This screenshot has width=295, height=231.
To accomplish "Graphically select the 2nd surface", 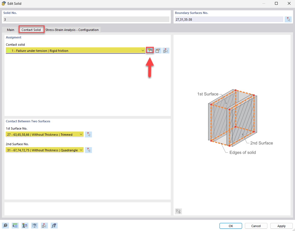I will [88, 150].
